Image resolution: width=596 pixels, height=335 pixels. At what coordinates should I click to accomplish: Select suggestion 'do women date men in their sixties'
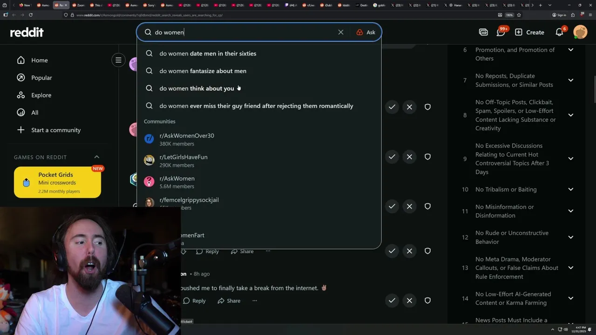(259, 54)
